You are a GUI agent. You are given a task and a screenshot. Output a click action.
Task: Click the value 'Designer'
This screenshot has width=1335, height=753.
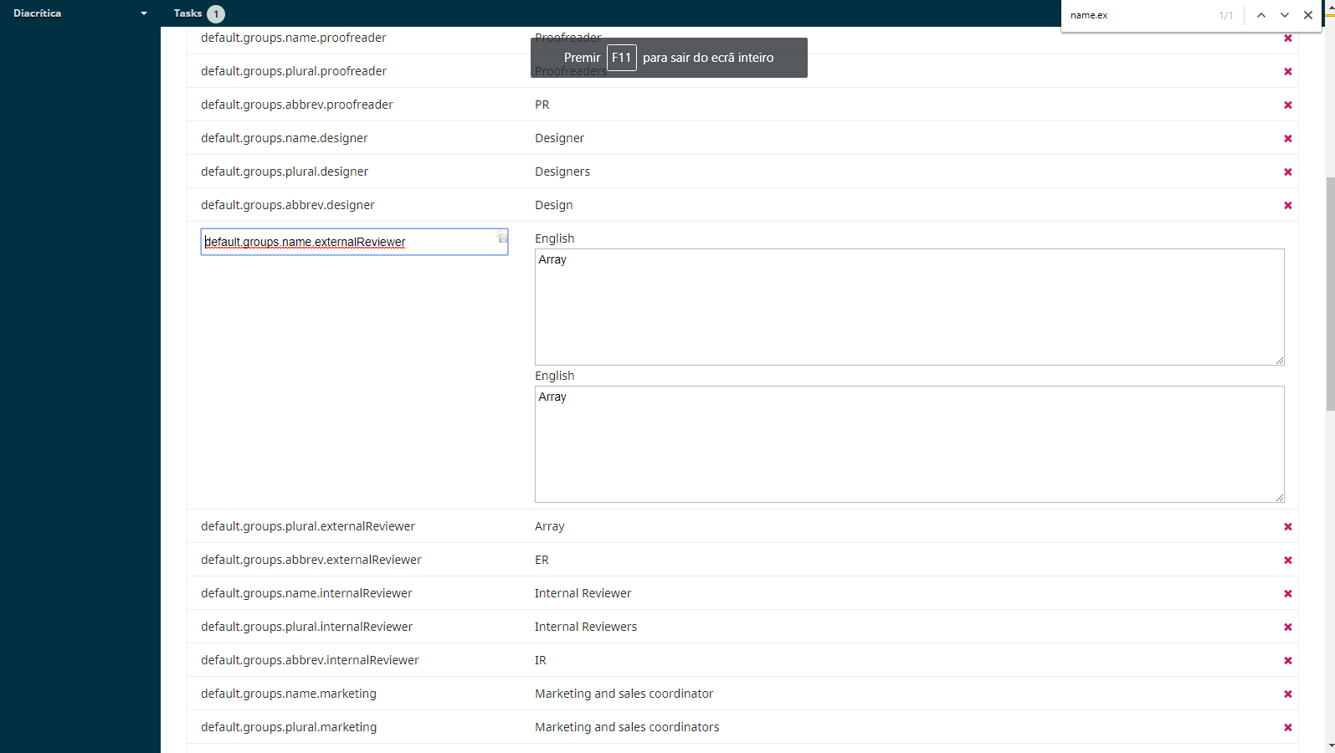(x=560, y=138)
